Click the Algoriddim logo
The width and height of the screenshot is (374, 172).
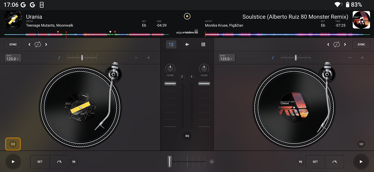(187, 31)
